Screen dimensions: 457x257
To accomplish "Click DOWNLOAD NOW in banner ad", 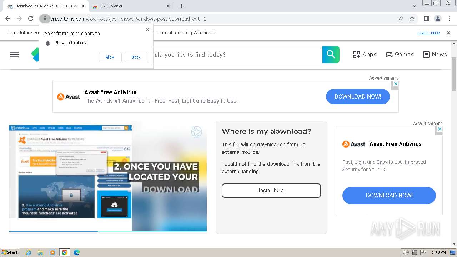I will click(358, 96).
